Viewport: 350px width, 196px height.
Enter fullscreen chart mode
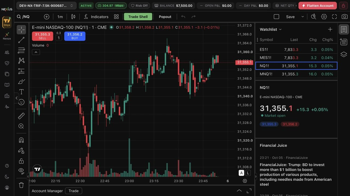click(x=334, y=17)
